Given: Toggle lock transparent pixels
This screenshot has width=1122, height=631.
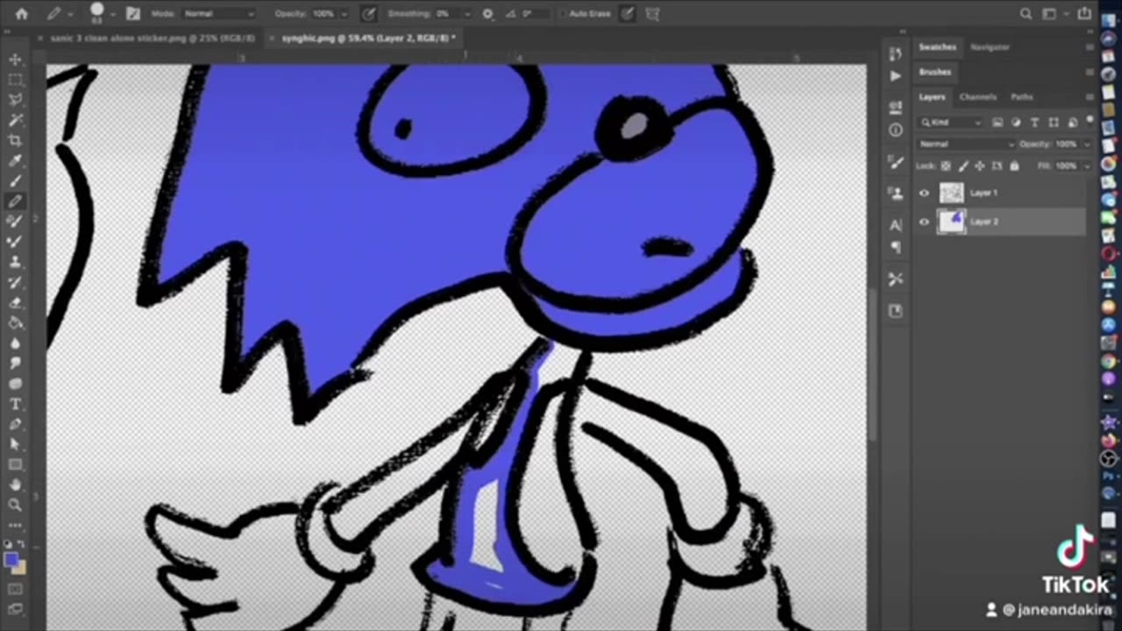Looking at the screenshot, I should tap(946, 166).
